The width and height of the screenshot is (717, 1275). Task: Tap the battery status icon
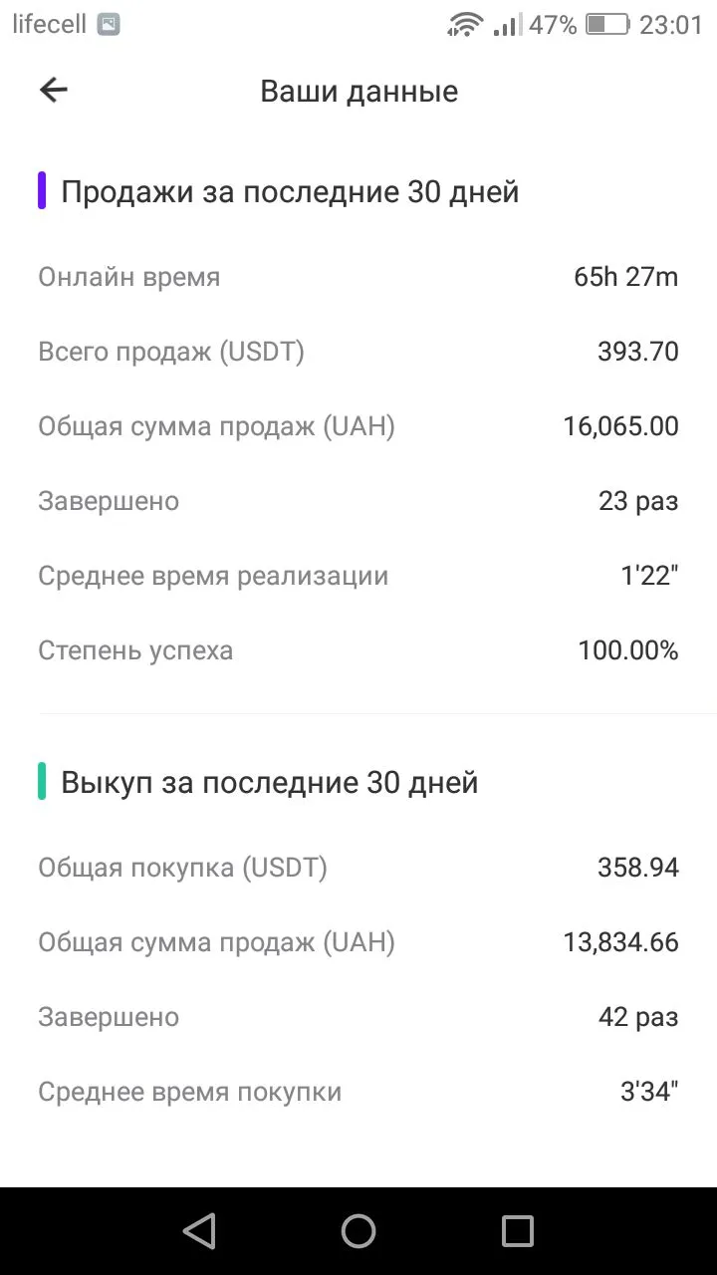606,24
